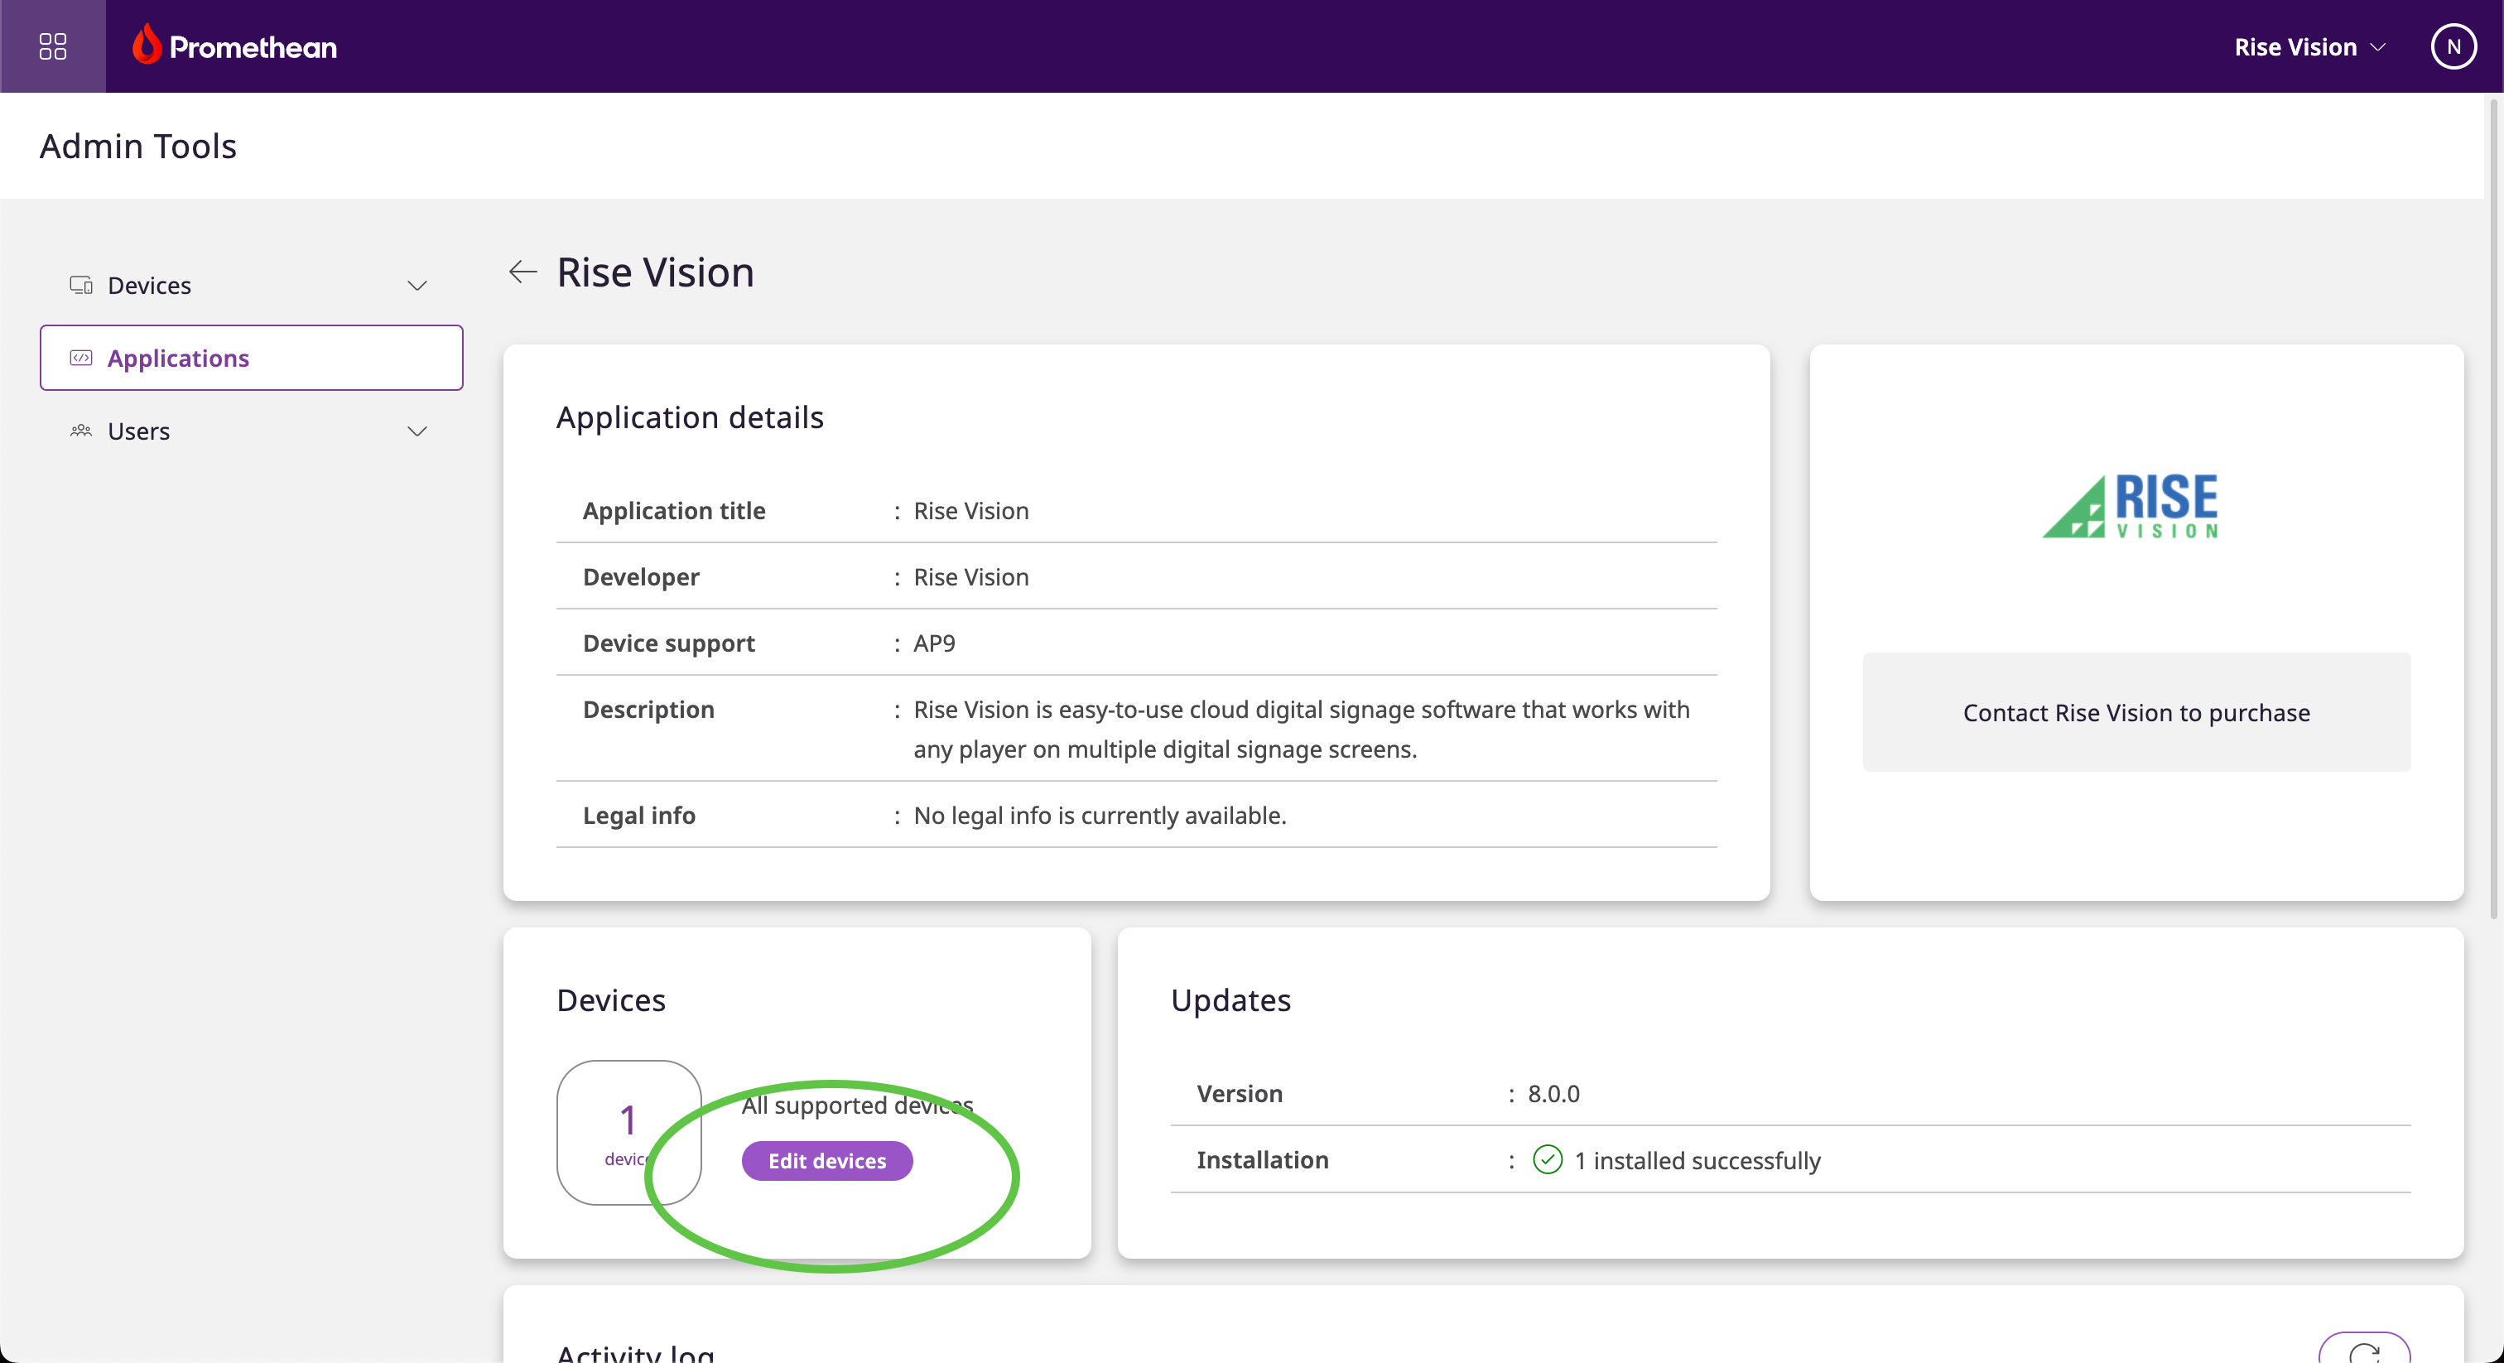
Task: Click the Developer value Rise Vision
Action: (970, 576)
